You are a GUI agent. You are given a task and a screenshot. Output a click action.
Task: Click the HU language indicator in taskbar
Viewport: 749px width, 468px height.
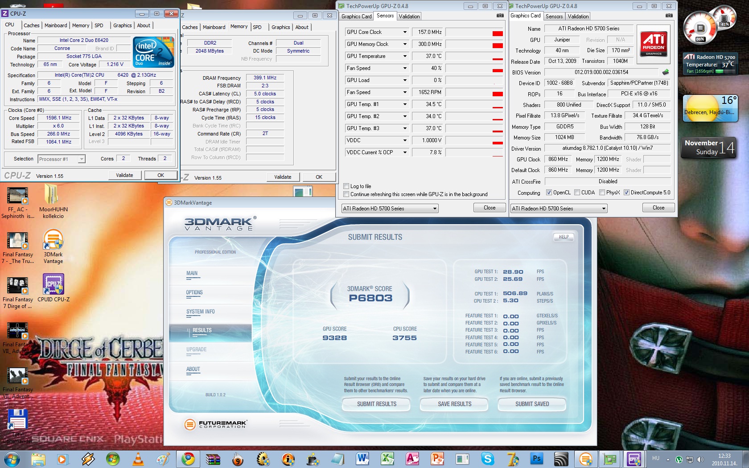point(656,458)
